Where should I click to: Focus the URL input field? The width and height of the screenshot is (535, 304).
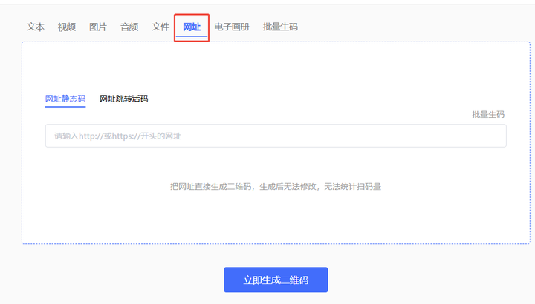pos(276,136)
